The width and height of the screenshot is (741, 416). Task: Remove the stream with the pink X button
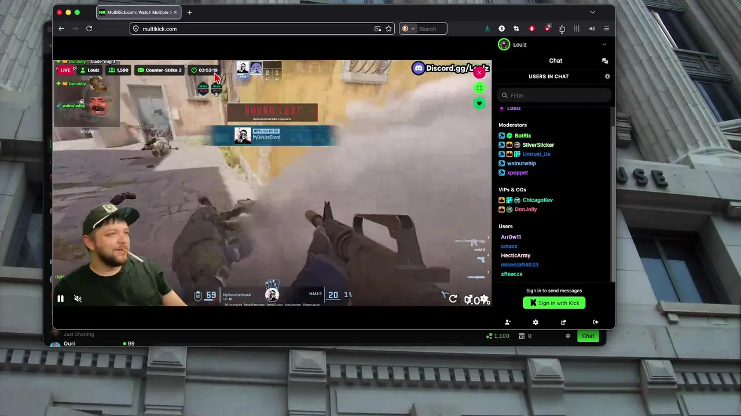pyautogui.click(x=479, y=73)
